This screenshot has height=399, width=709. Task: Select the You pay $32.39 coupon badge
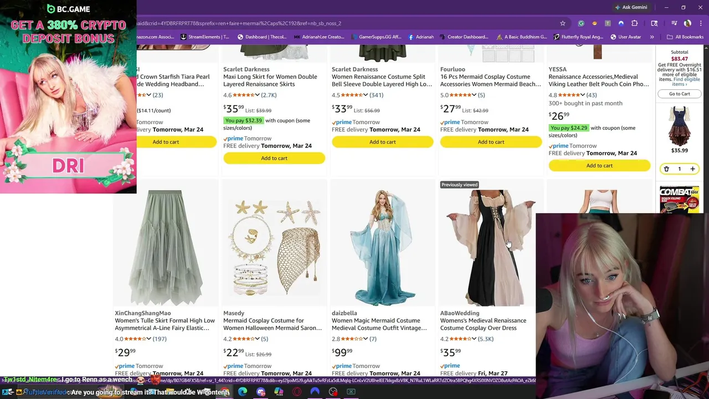point(244,120)
